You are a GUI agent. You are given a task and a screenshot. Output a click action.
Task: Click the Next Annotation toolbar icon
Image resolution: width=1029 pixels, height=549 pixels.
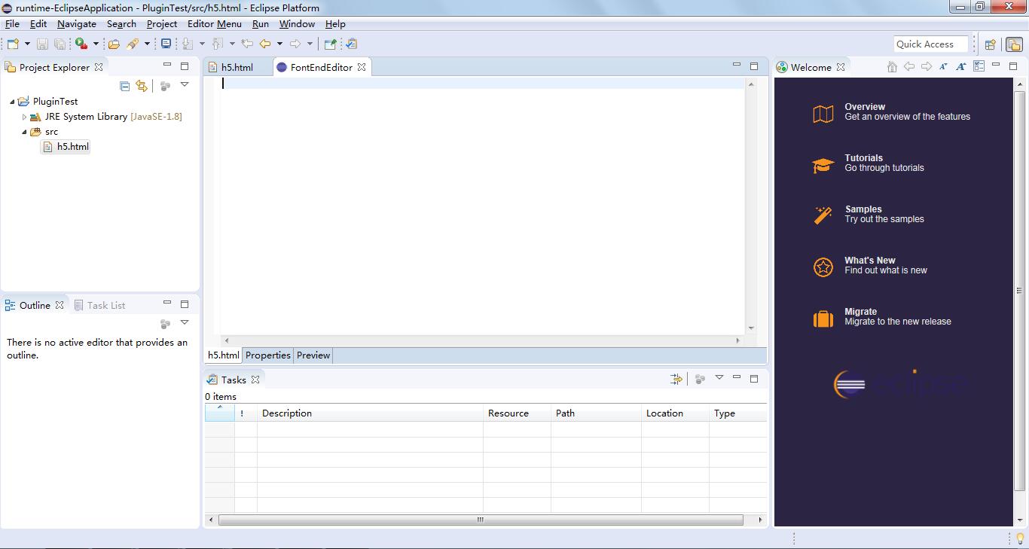(188, 44)
